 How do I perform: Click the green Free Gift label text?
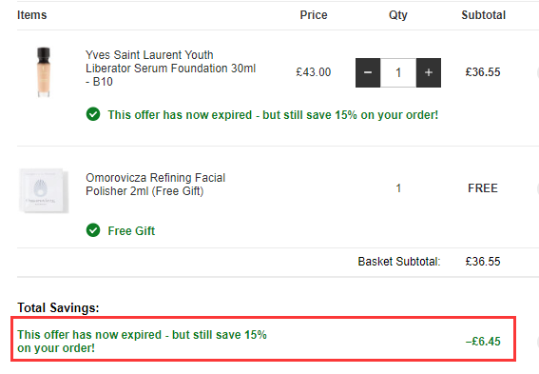click(131, 231)
